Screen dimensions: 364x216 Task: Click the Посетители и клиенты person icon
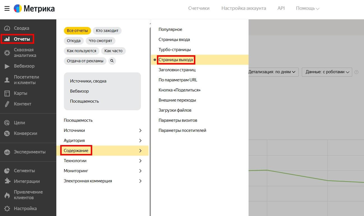point(7,80)
